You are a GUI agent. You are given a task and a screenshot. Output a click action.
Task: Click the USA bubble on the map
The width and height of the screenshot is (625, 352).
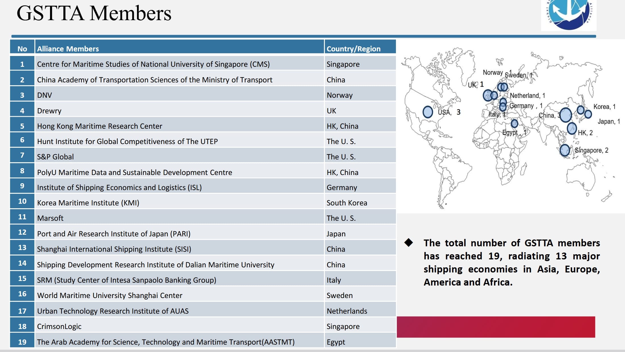pos(427,112)
